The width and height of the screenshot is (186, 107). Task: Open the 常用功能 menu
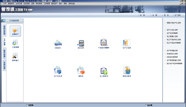(71, 4)
